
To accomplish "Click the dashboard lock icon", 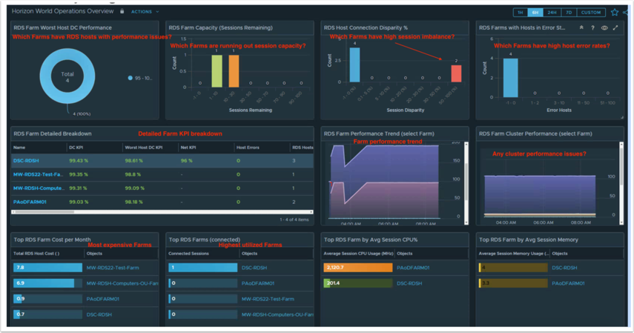I will [x=122, y=12].
